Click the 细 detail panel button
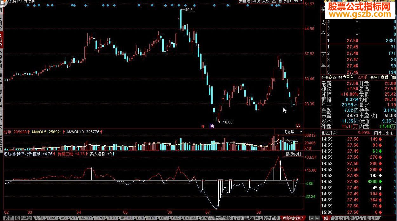Viewport: 397px width, 221px height. (326, 218)
